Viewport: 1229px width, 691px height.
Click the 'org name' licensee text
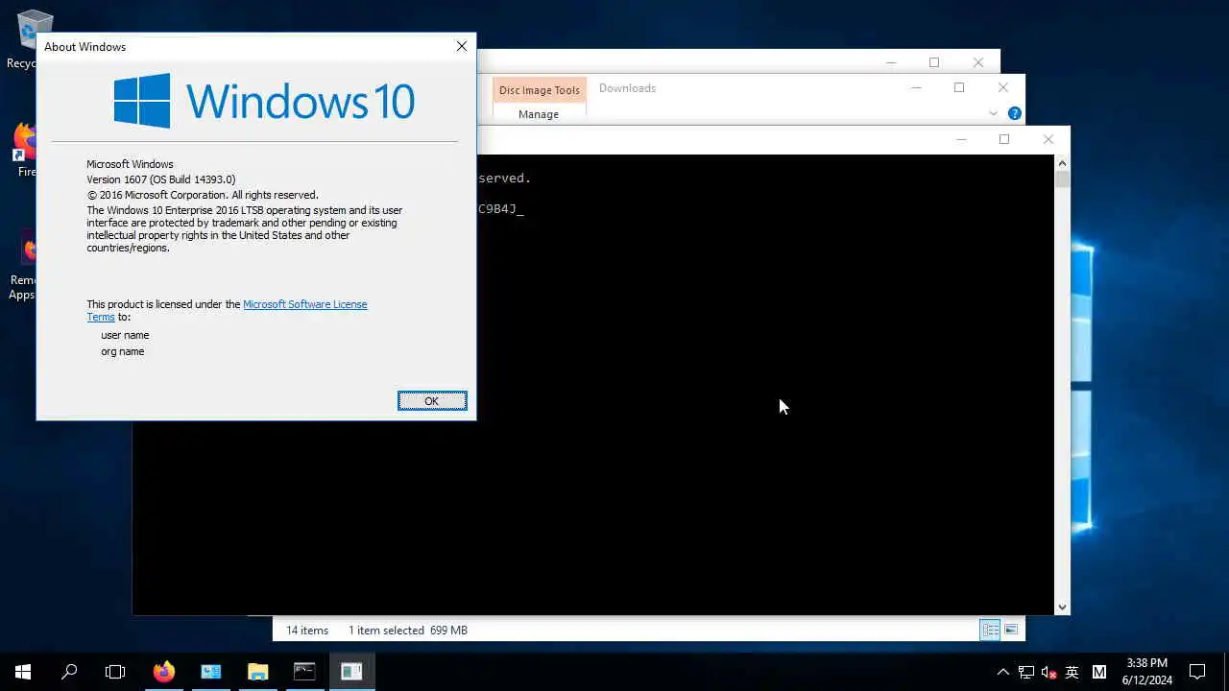123,351
